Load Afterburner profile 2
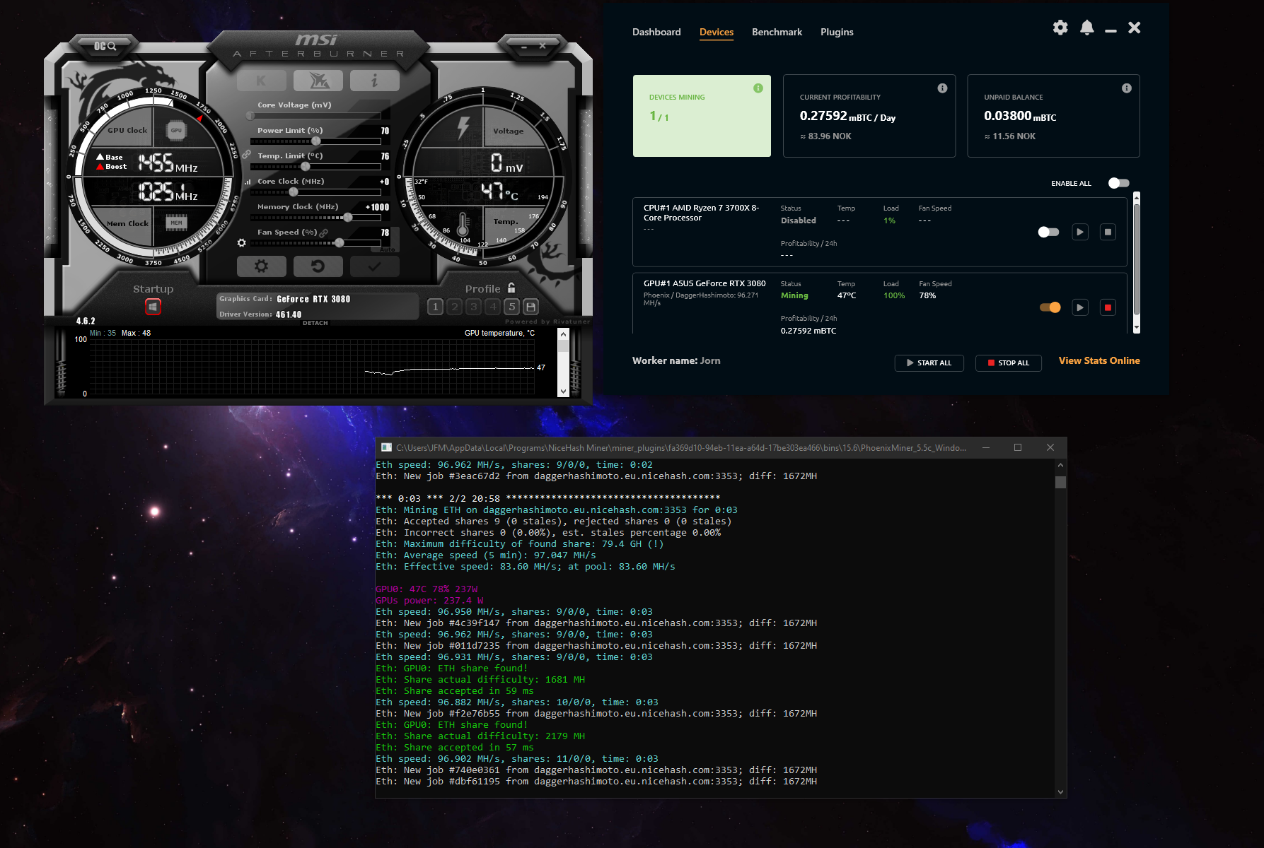 pos(455,306)
